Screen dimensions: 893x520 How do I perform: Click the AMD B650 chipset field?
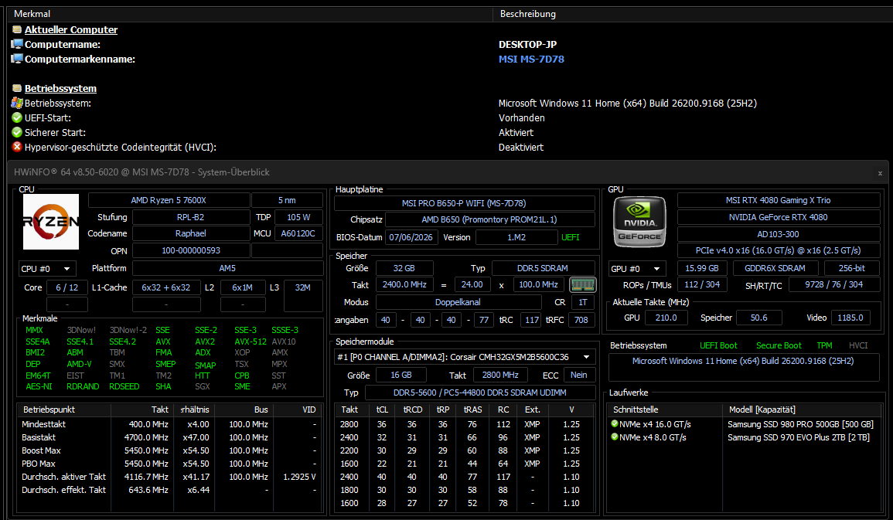click(x=489, y=219)
